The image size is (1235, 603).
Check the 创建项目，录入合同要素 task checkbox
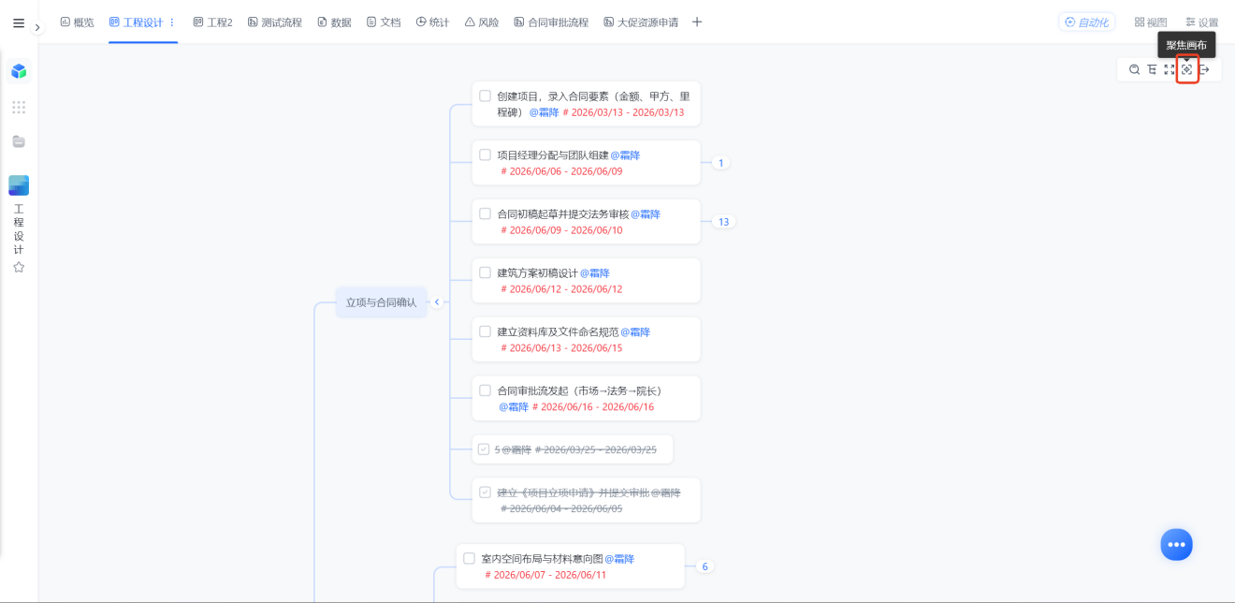[485, 96]
